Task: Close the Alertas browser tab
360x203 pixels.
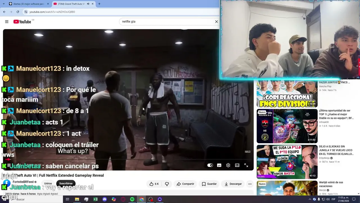Action: pyautogui.click(x=48, y=4)
